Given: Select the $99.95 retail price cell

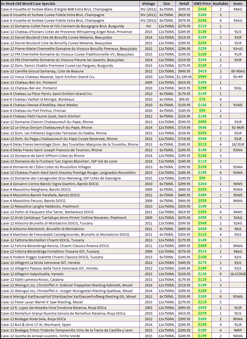Looking at the screenshot, I should (x=184, y=100).
